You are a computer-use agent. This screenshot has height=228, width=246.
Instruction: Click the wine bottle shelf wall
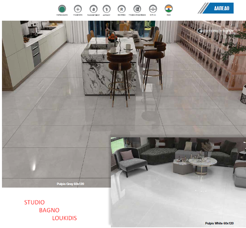point(210,49)
